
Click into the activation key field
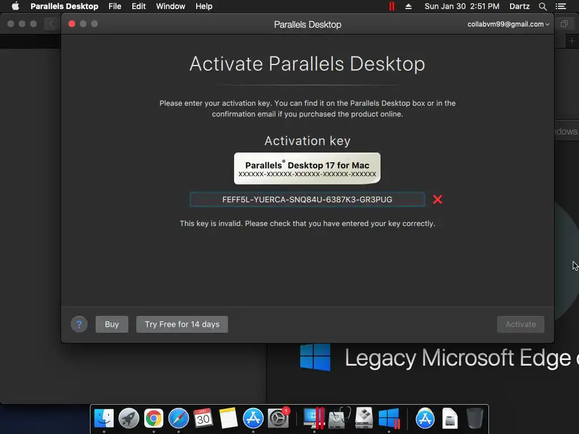307,199
